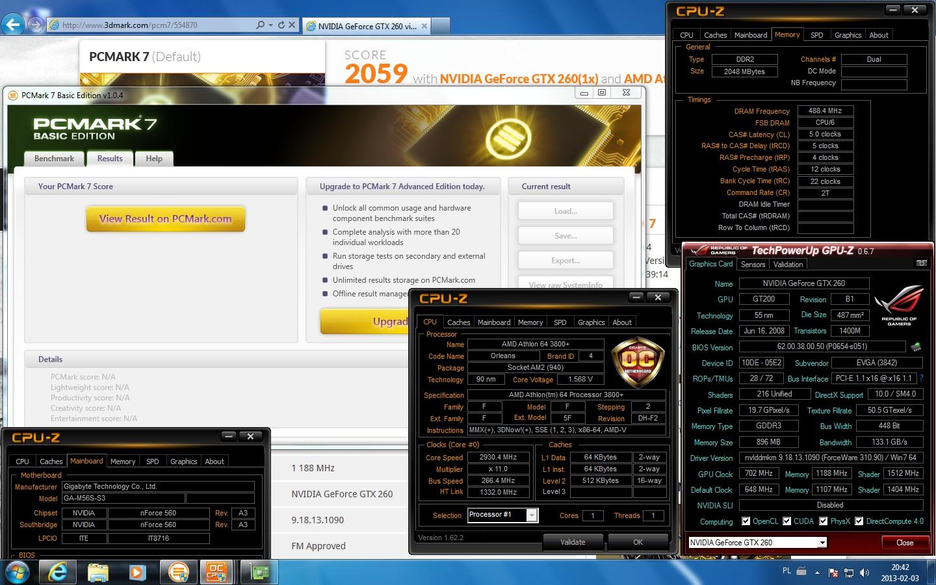This screenshot has height=585, width=936.
Task: Open the keyboard icon next to PL in tray
Action: coord(801,572)
